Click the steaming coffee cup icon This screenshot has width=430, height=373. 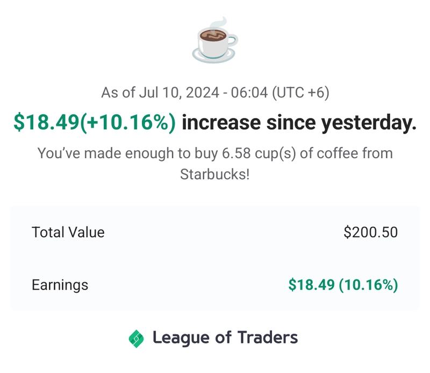click(215, 40)
